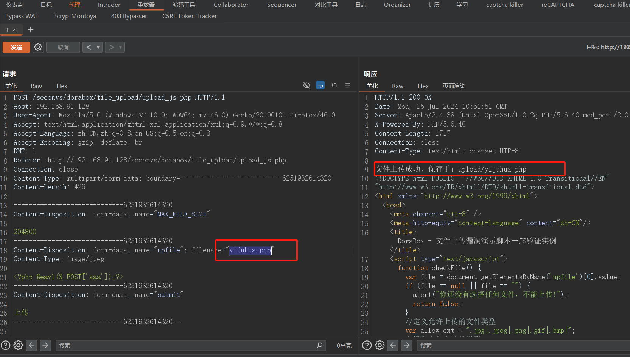
Task: Open the BcryptMontoya extension tab
Action: pos(75,16)
